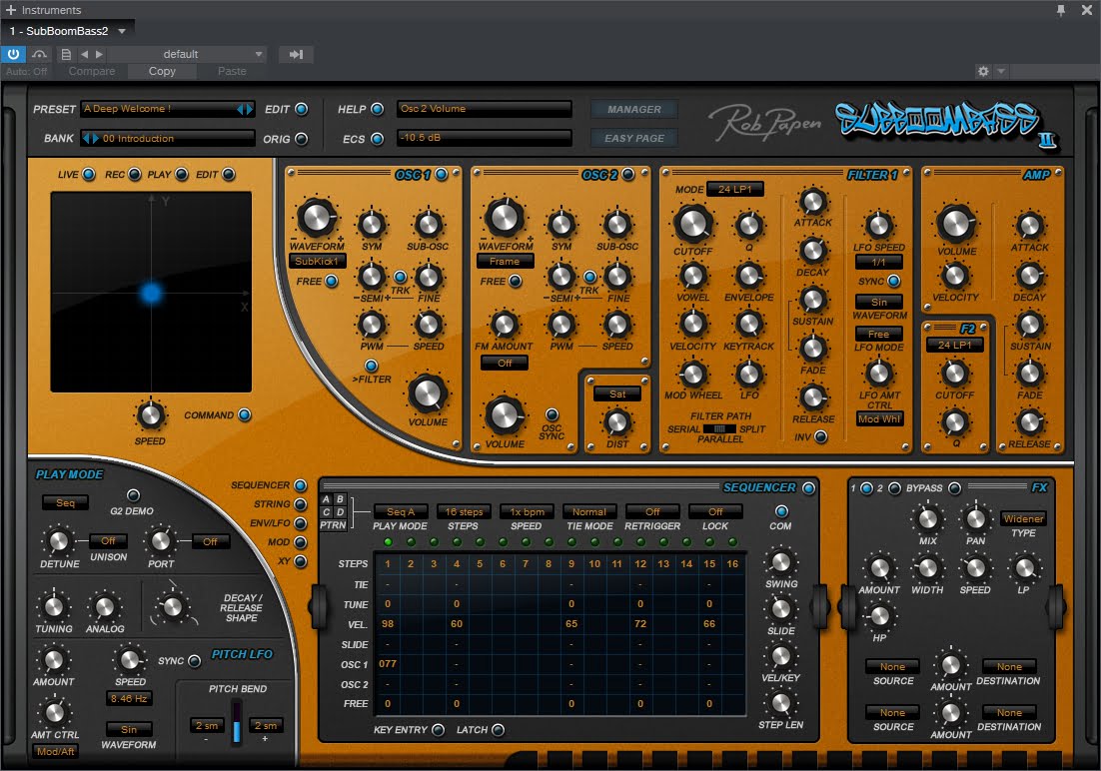Click the sidechain arrow button in toolbar
Viewport: 1101px width, 771px height.
point(296,54)
